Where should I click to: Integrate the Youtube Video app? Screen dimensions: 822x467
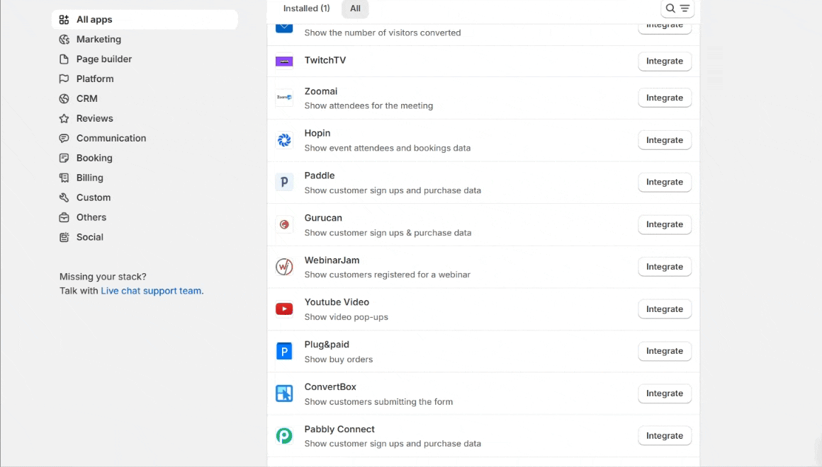(x=664, y=309)
